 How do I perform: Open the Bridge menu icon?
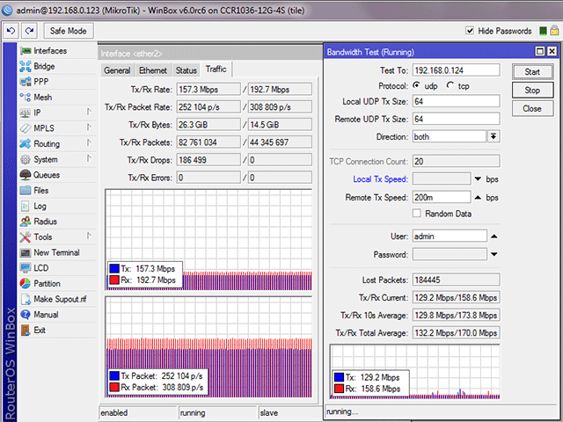click(x=25, y=66)
